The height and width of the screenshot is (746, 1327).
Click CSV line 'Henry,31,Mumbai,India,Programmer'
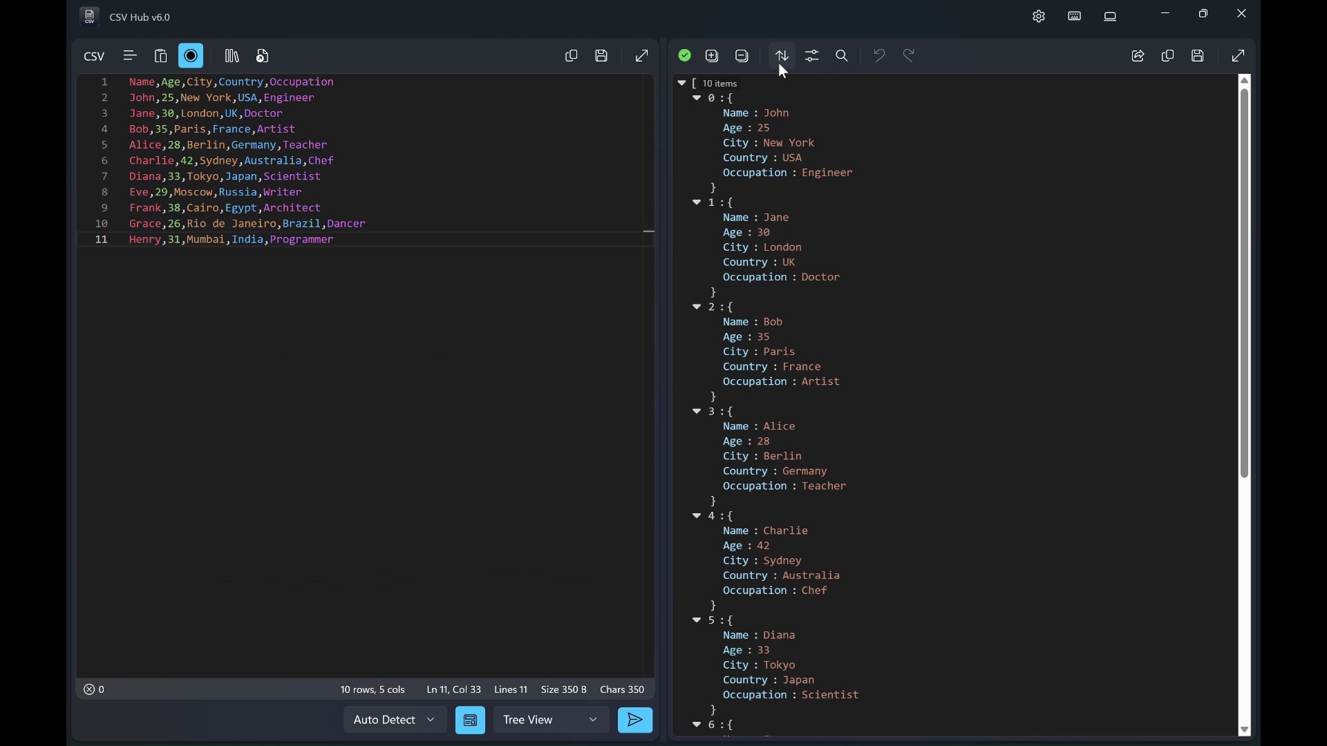coord(232,240)
